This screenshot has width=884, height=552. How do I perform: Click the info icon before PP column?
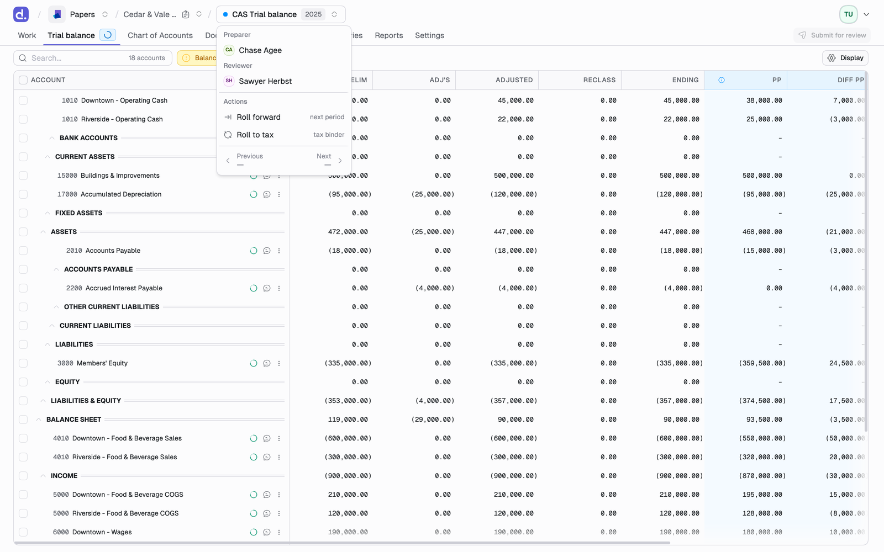coord(722,80)
